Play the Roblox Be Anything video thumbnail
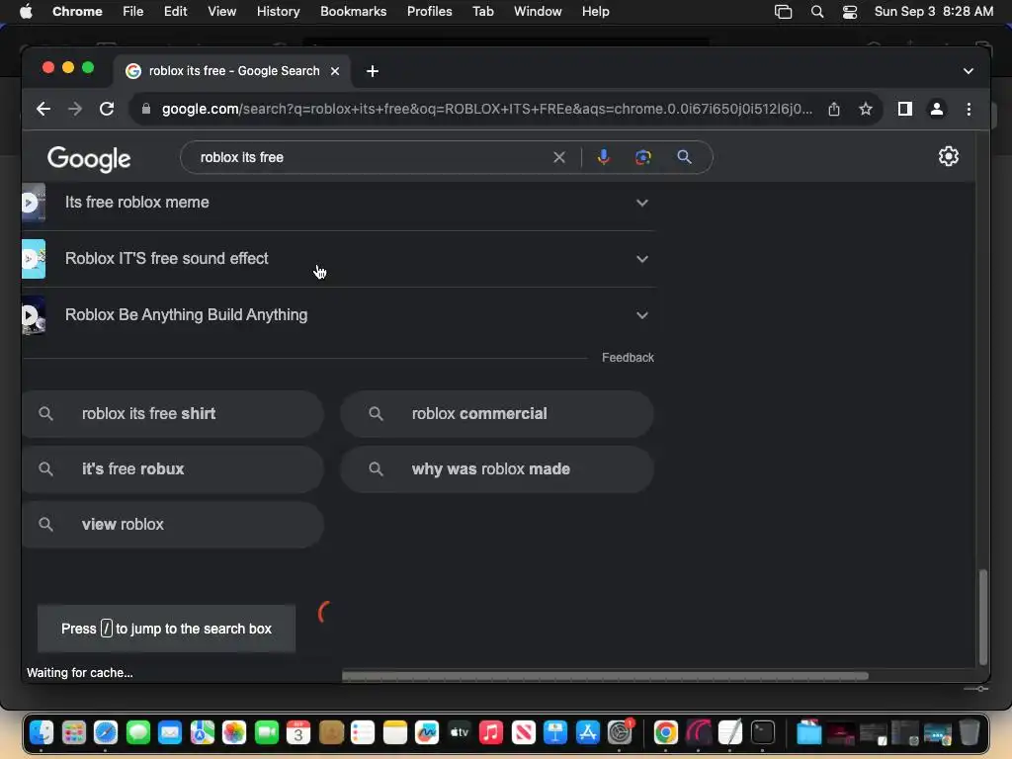 point(33,315)
